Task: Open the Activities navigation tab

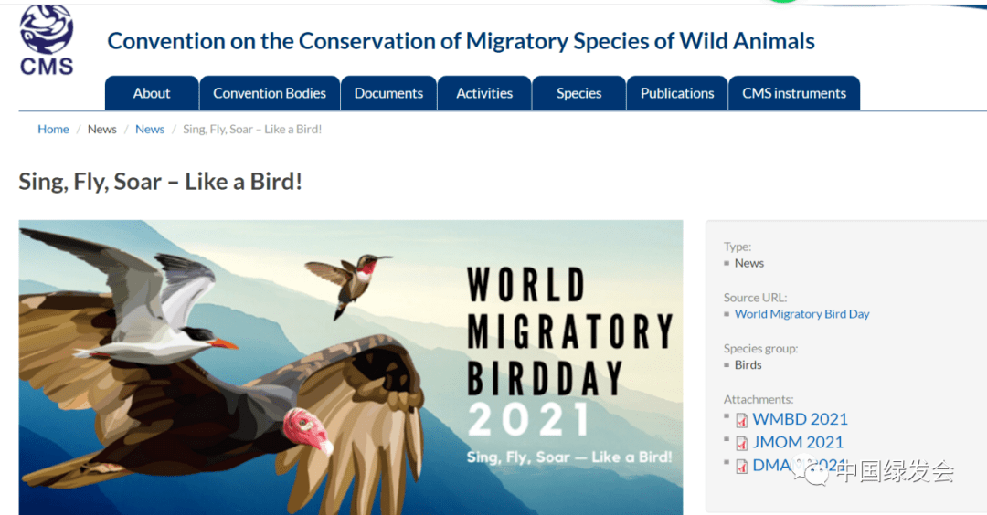Action: click(x=484, y=93)
